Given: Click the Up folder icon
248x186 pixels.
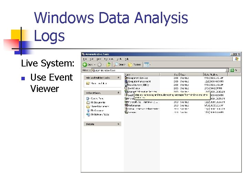Looking at the screenshot, I should pos(108,64).
